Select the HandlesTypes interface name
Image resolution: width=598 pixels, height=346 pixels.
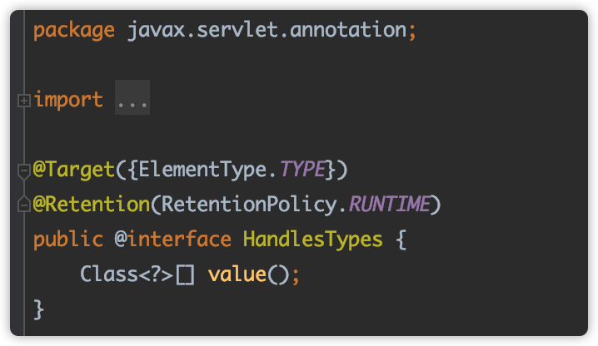(x=312, y=240)
